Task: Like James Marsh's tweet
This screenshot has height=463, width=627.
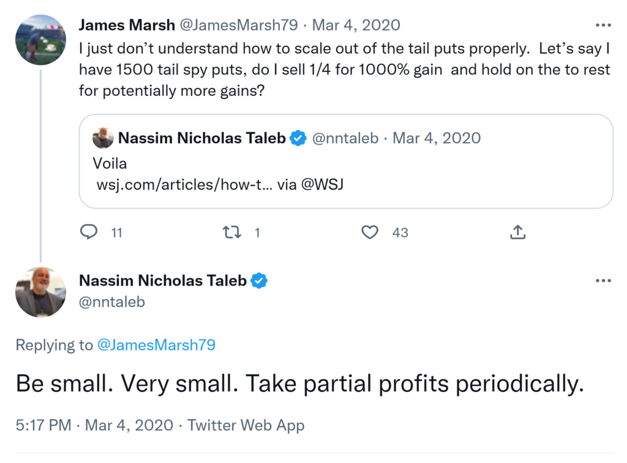Action: (x=370, y=232)
